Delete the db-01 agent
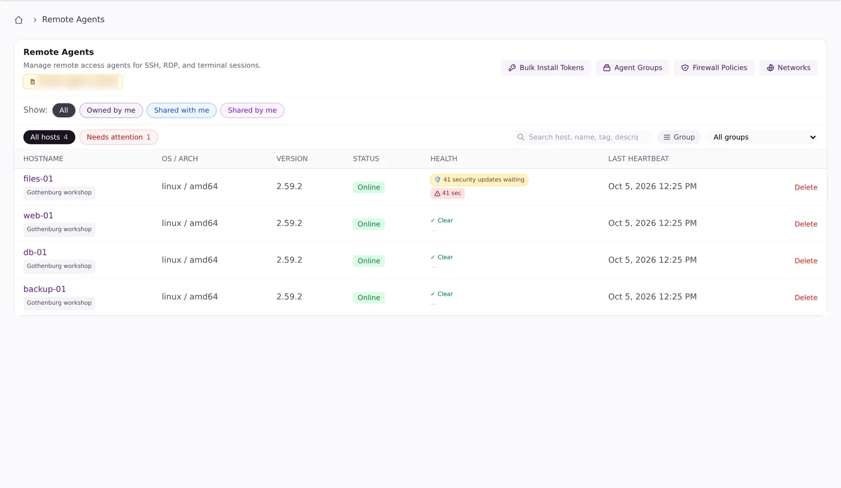 pyautogui.click(x=806, y=261)
